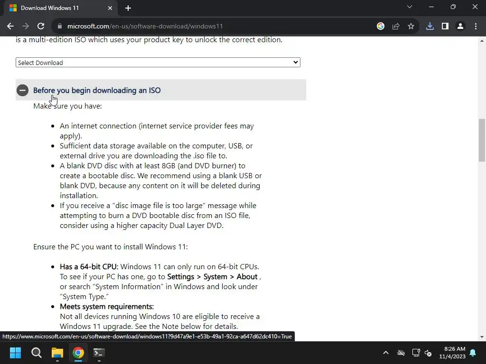Open network display tray icon

click(x=416, y=353)
